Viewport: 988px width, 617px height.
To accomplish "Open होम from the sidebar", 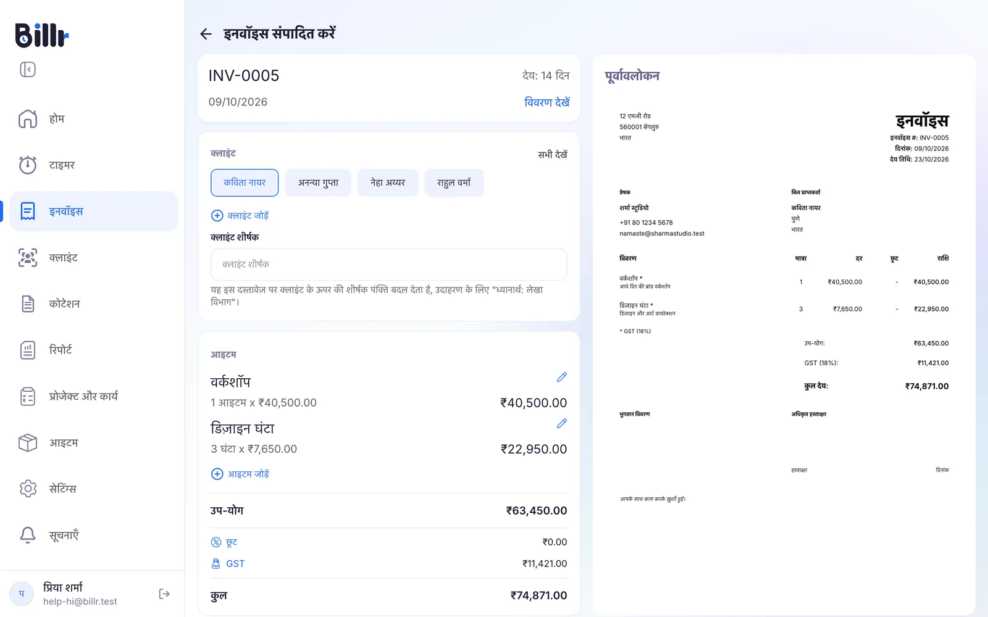I will 94,118.
